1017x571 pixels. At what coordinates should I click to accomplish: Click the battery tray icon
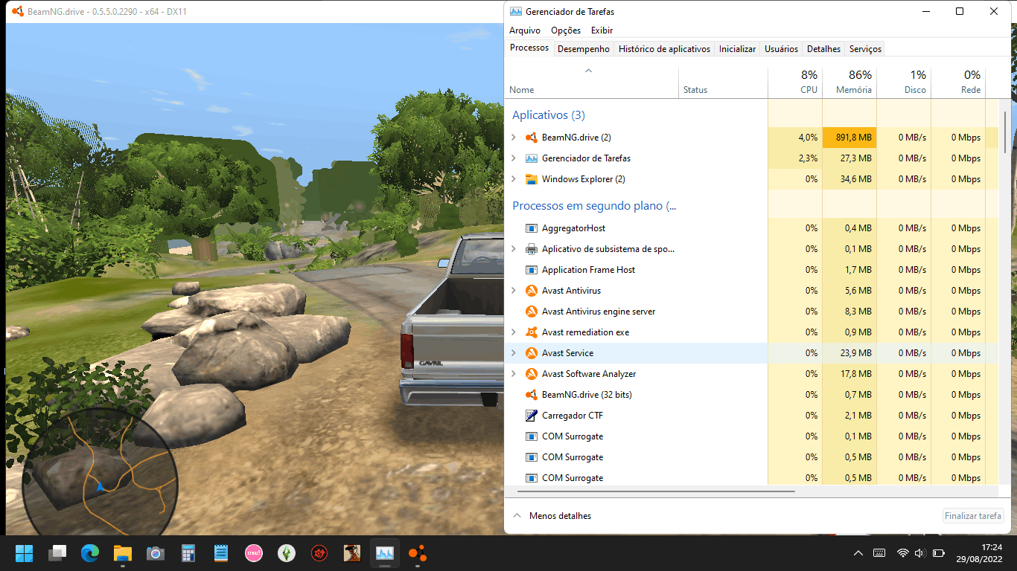939,553
